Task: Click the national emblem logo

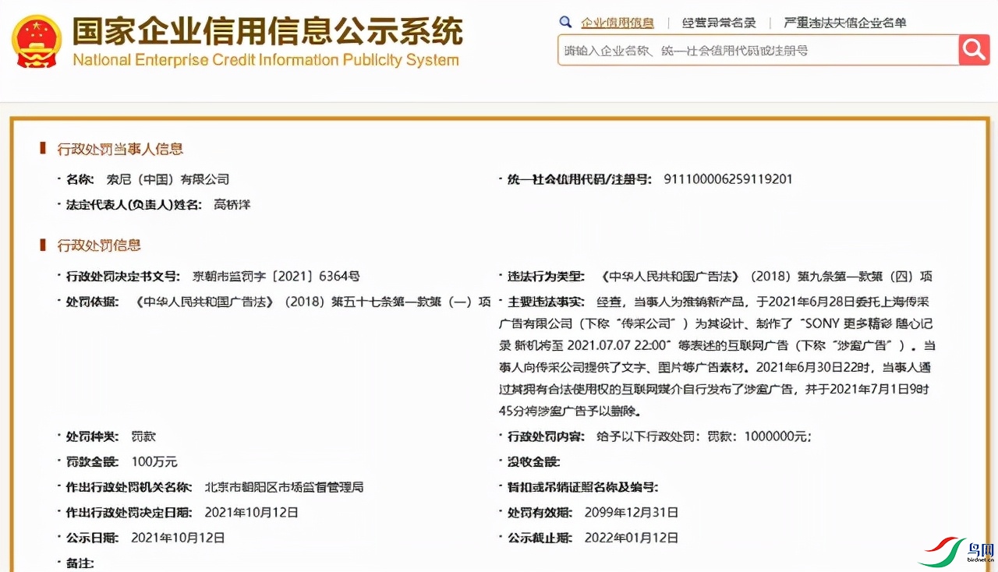Action: point(37,41)
